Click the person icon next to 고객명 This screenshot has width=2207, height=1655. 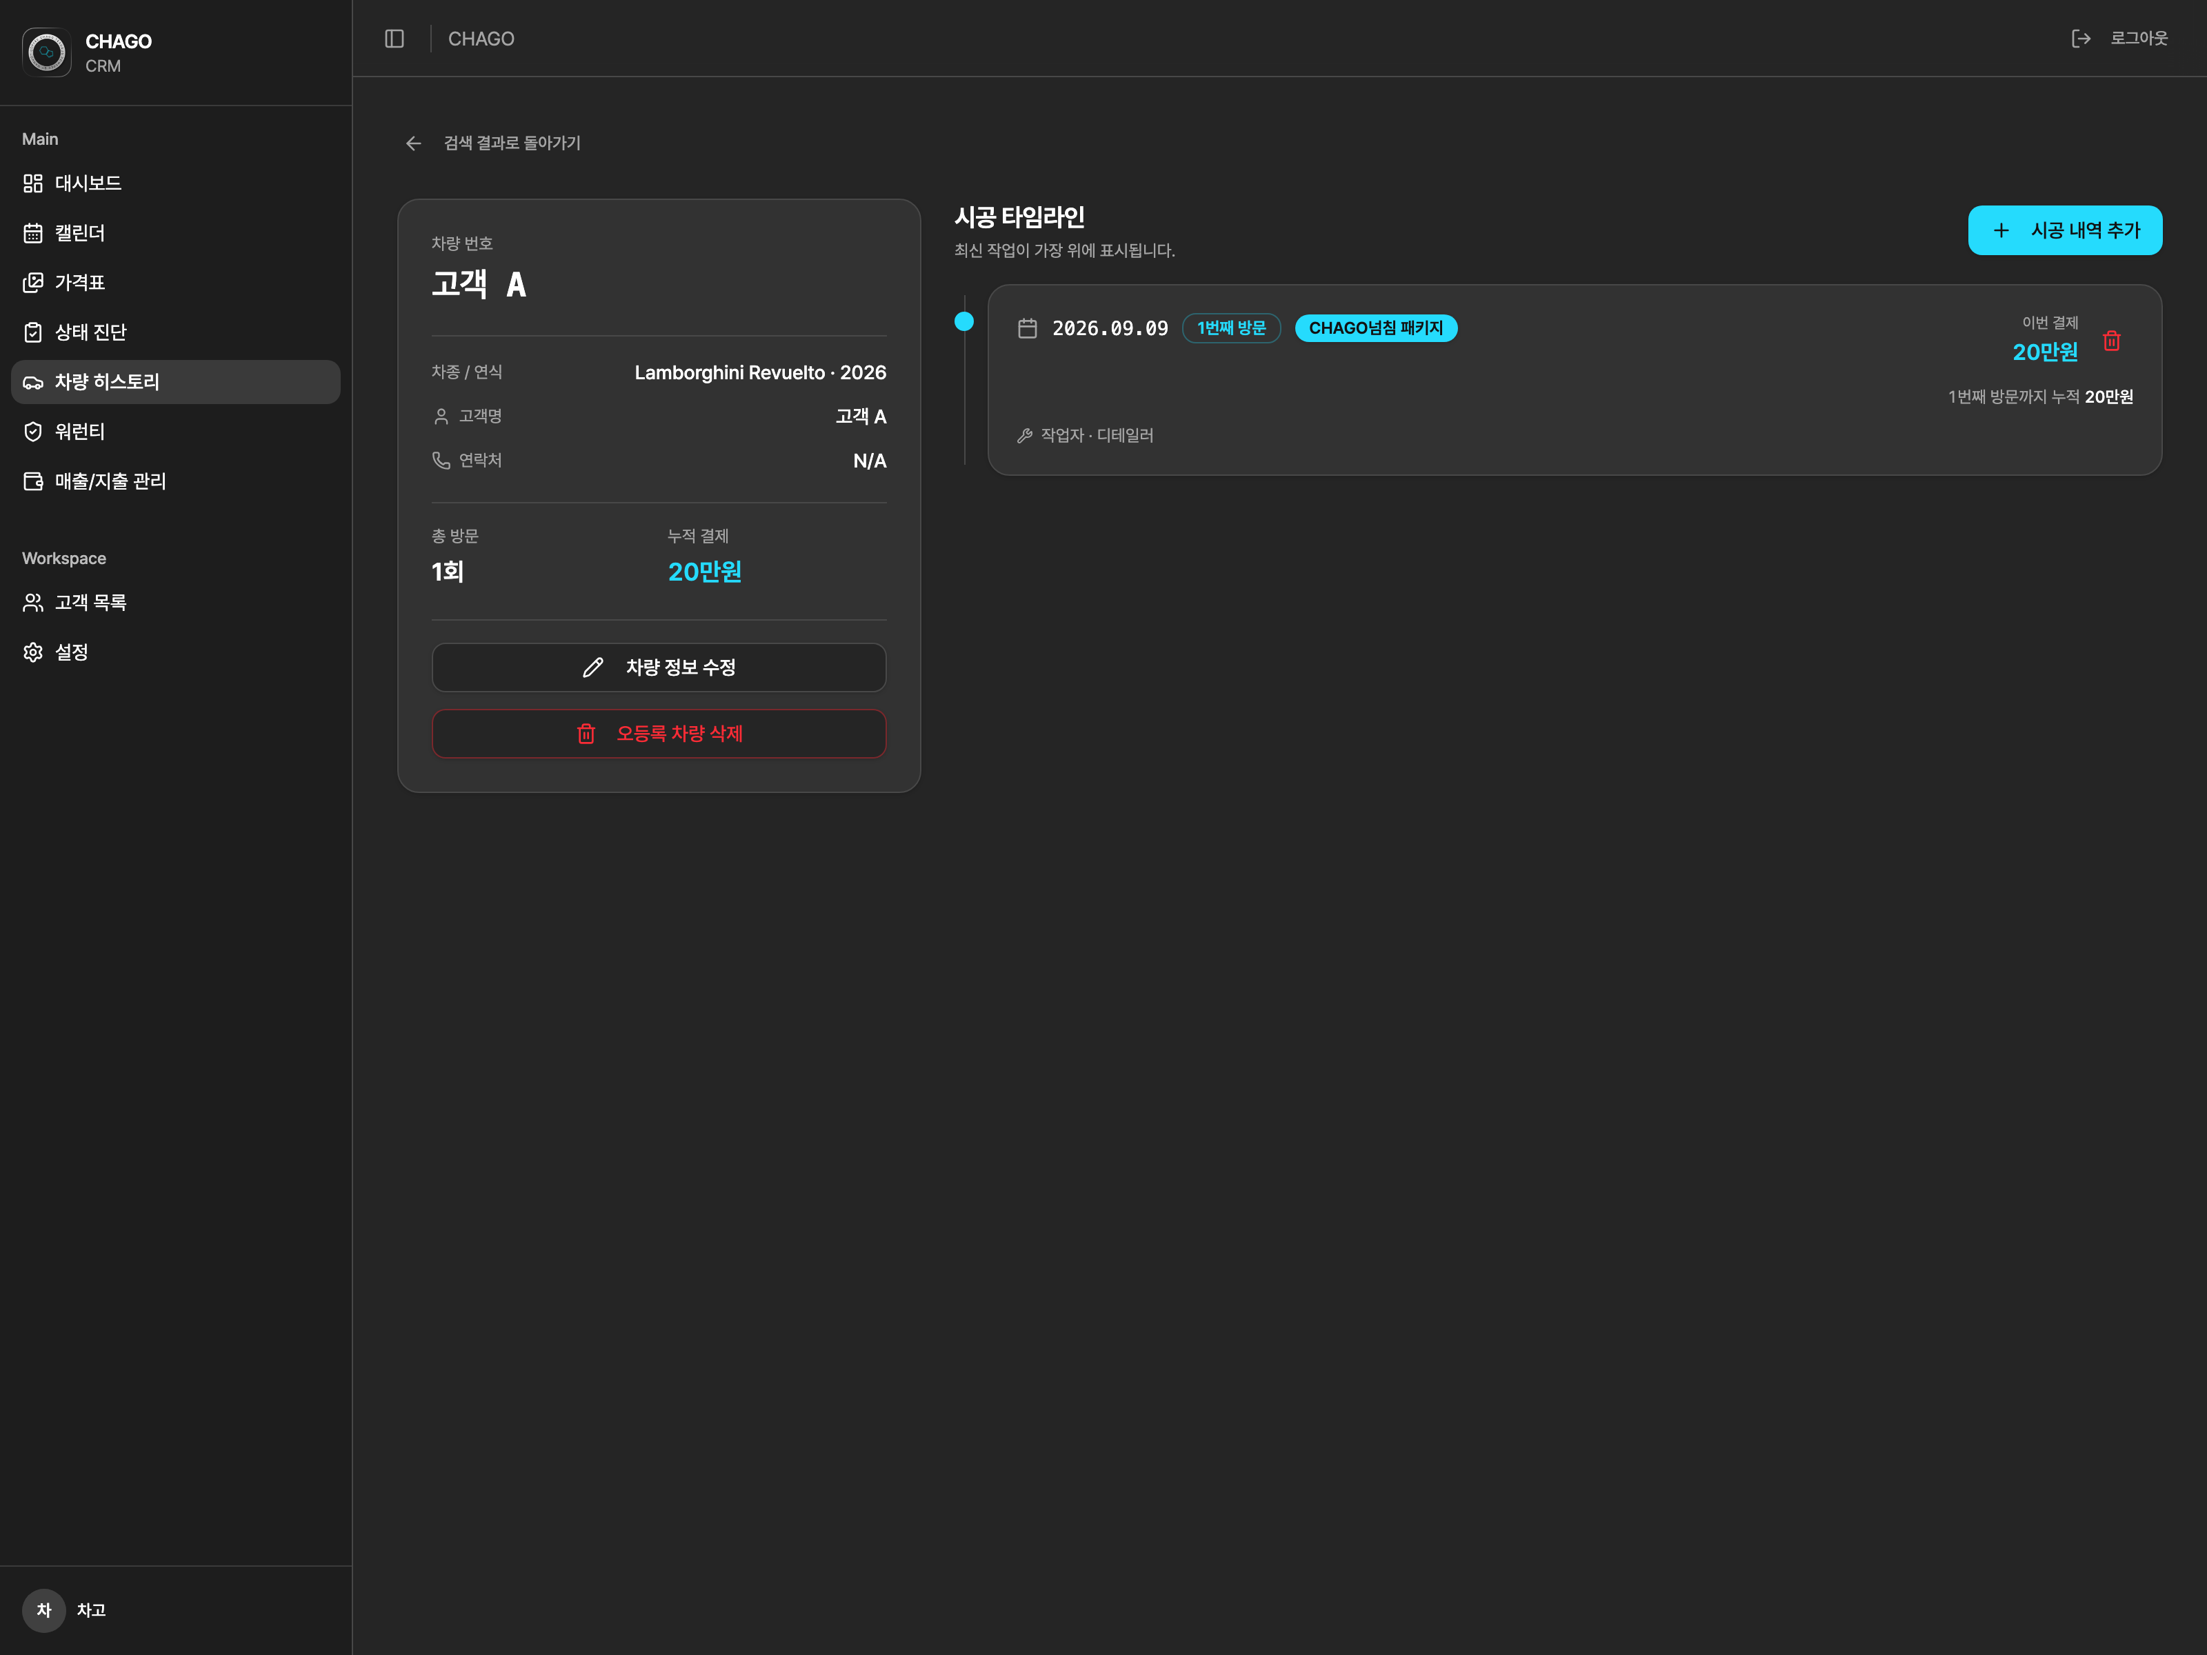pyautogui.click(x=441, y=416)
